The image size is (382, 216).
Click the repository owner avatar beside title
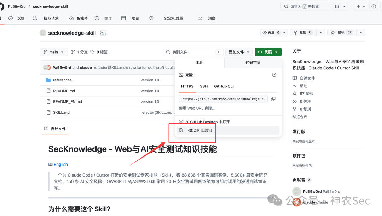click(43, 33)
